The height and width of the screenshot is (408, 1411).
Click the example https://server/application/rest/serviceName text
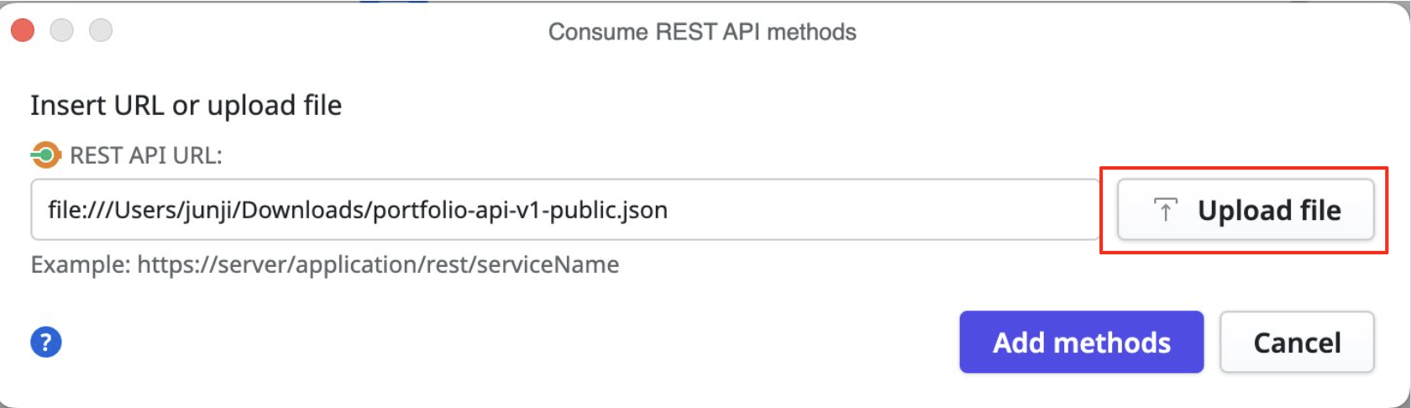pos(378,265)
